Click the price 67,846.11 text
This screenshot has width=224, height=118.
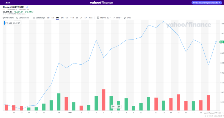click(x=8, y=12)
